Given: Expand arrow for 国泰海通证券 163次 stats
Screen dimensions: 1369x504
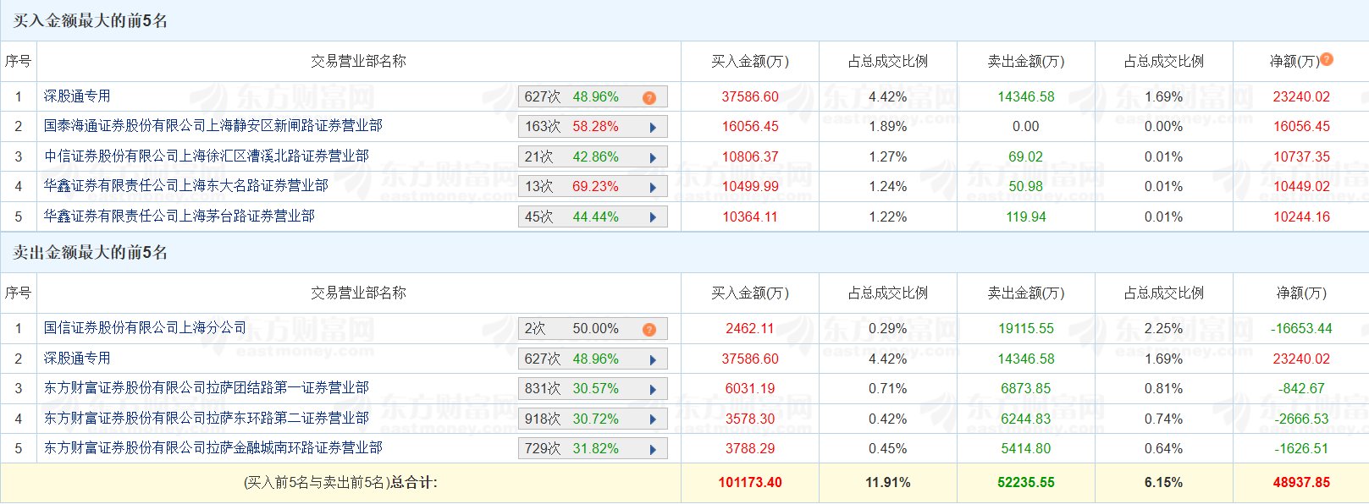Looking at the screenshot, I should tap(653, 128).
